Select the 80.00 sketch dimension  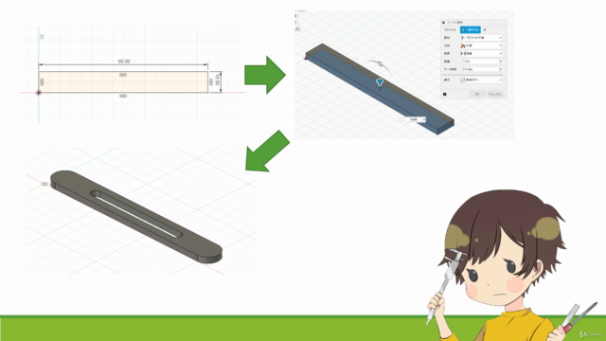[124, 62]
